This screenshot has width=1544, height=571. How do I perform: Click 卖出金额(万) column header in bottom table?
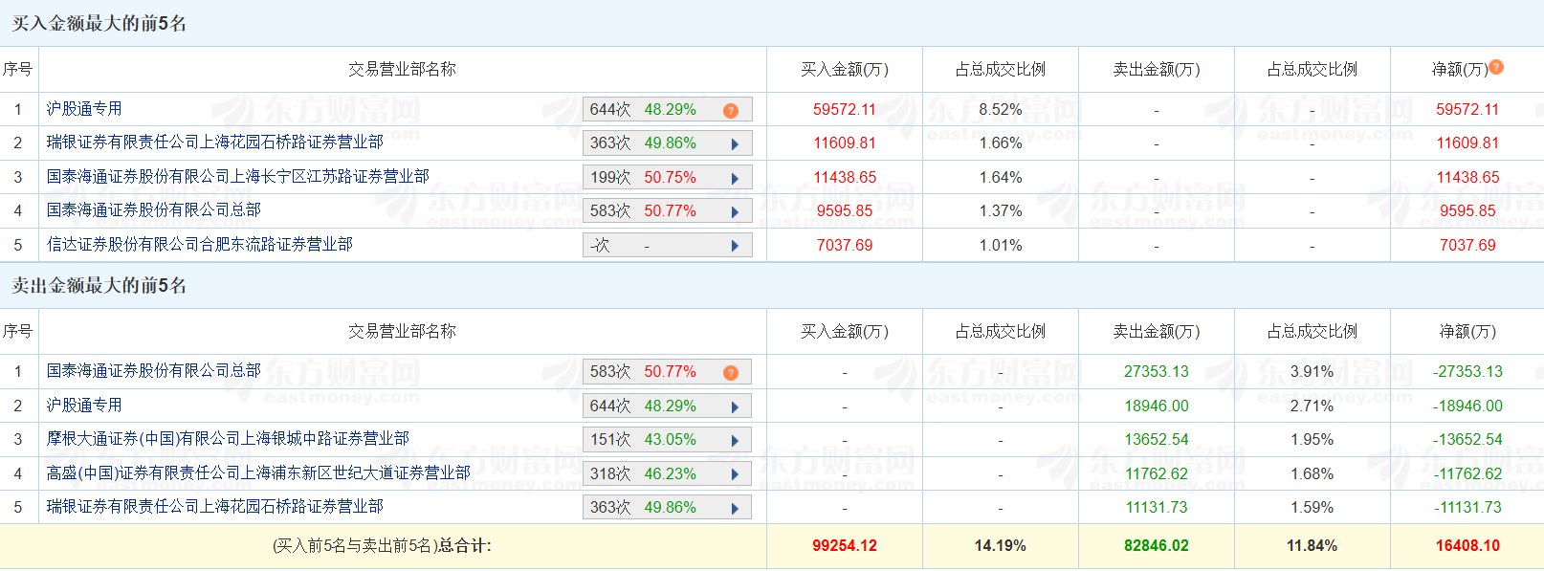point(1156,332)
